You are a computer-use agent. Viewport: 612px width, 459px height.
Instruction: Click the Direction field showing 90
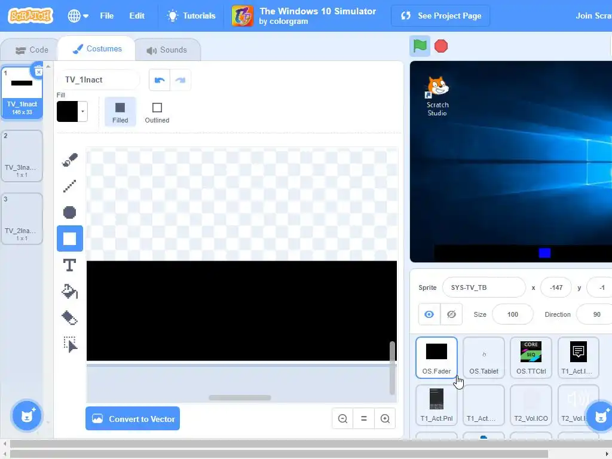pyautogui.click(x=595, y=314)
